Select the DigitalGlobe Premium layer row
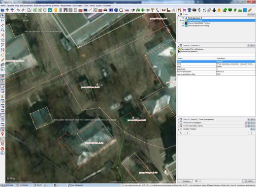This screenshot has width=256, height=187. [x=220, y=23]
